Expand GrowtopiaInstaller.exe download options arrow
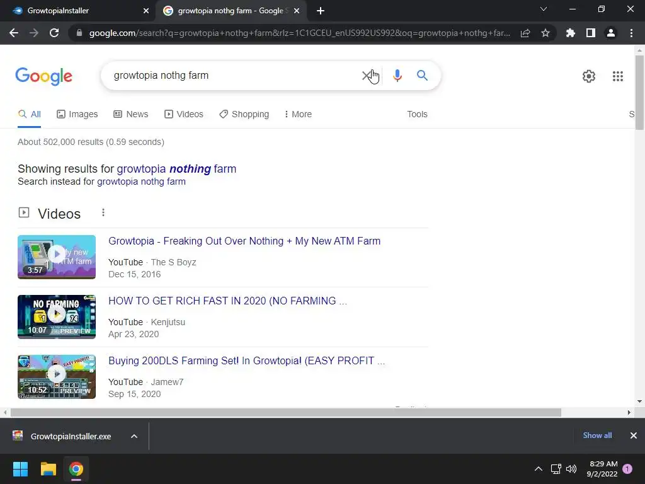Screen dimensions: 645x484 coord(134,436)
